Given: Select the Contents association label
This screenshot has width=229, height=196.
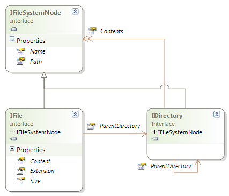Looking at the screenshot, I should [x=112, y=31].
